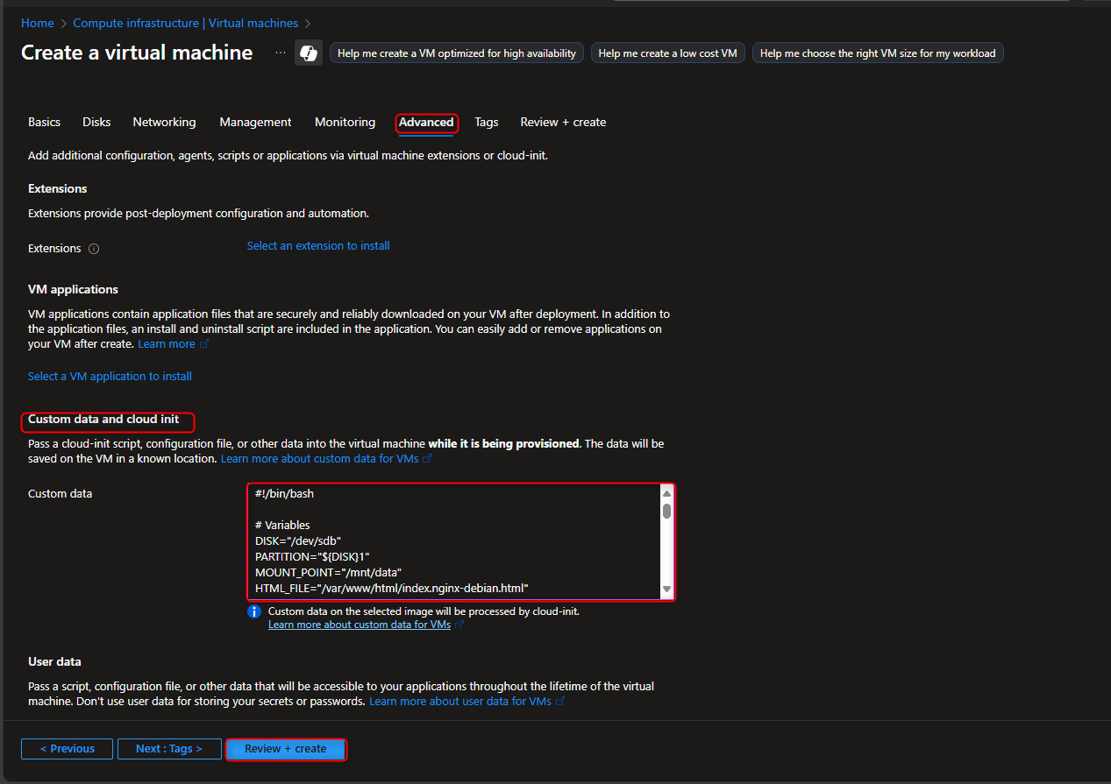Click the ellipsis menu beside the title

(280, 53)
